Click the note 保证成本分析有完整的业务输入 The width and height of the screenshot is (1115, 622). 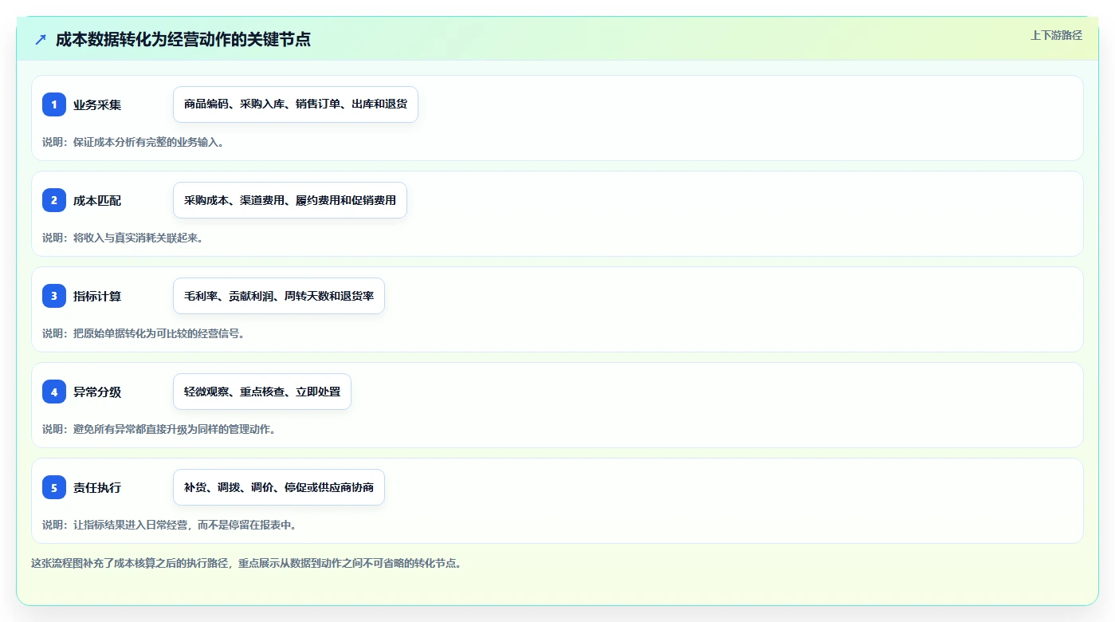coord(133,142)
